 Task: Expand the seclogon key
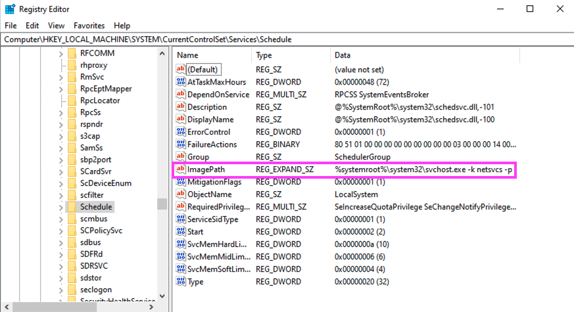click(x=60, y=290)
